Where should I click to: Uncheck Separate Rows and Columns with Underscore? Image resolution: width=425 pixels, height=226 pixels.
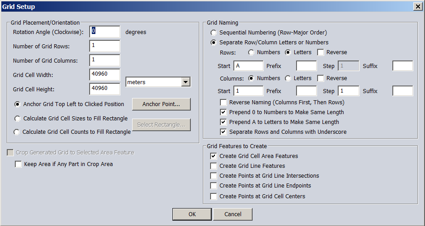pyautogui.click(x=223, y=132)
